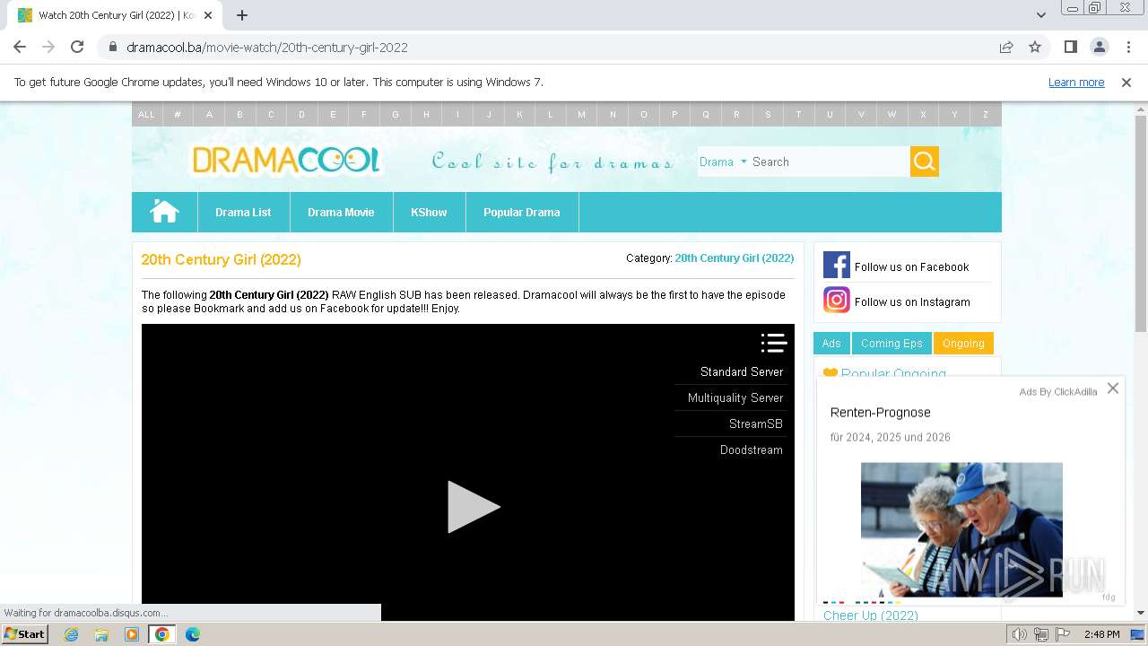The image size is (1148, 646).
Task: Dismiss the Chrome update notification bar
Action: tap(1126, 82)
